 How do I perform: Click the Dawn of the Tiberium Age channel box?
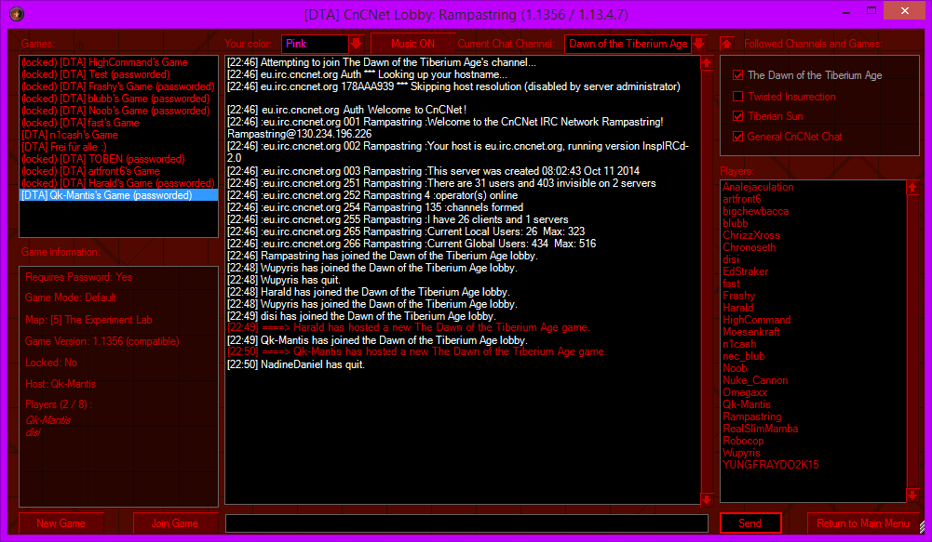pos(628,44)
